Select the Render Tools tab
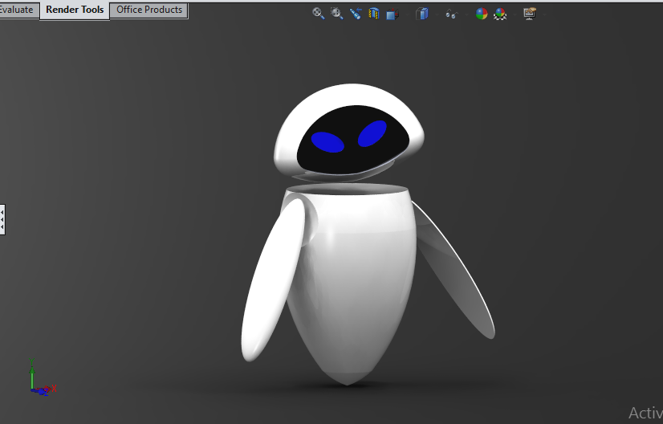The image size is (663, 424). click(x=75, y=10)
